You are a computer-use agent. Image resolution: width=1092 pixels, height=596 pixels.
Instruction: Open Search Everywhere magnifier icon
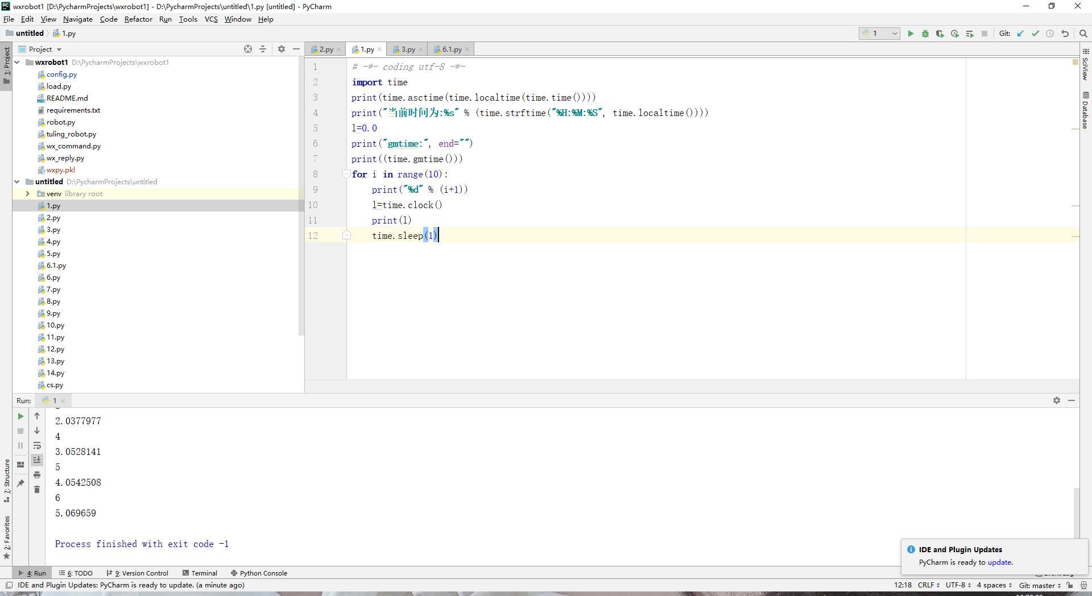[x=1083, y=34]
